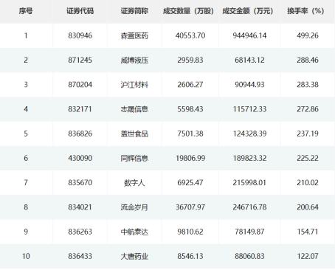Select volume value 2959.83
The image size is (335, 270).
pos(190,60)
